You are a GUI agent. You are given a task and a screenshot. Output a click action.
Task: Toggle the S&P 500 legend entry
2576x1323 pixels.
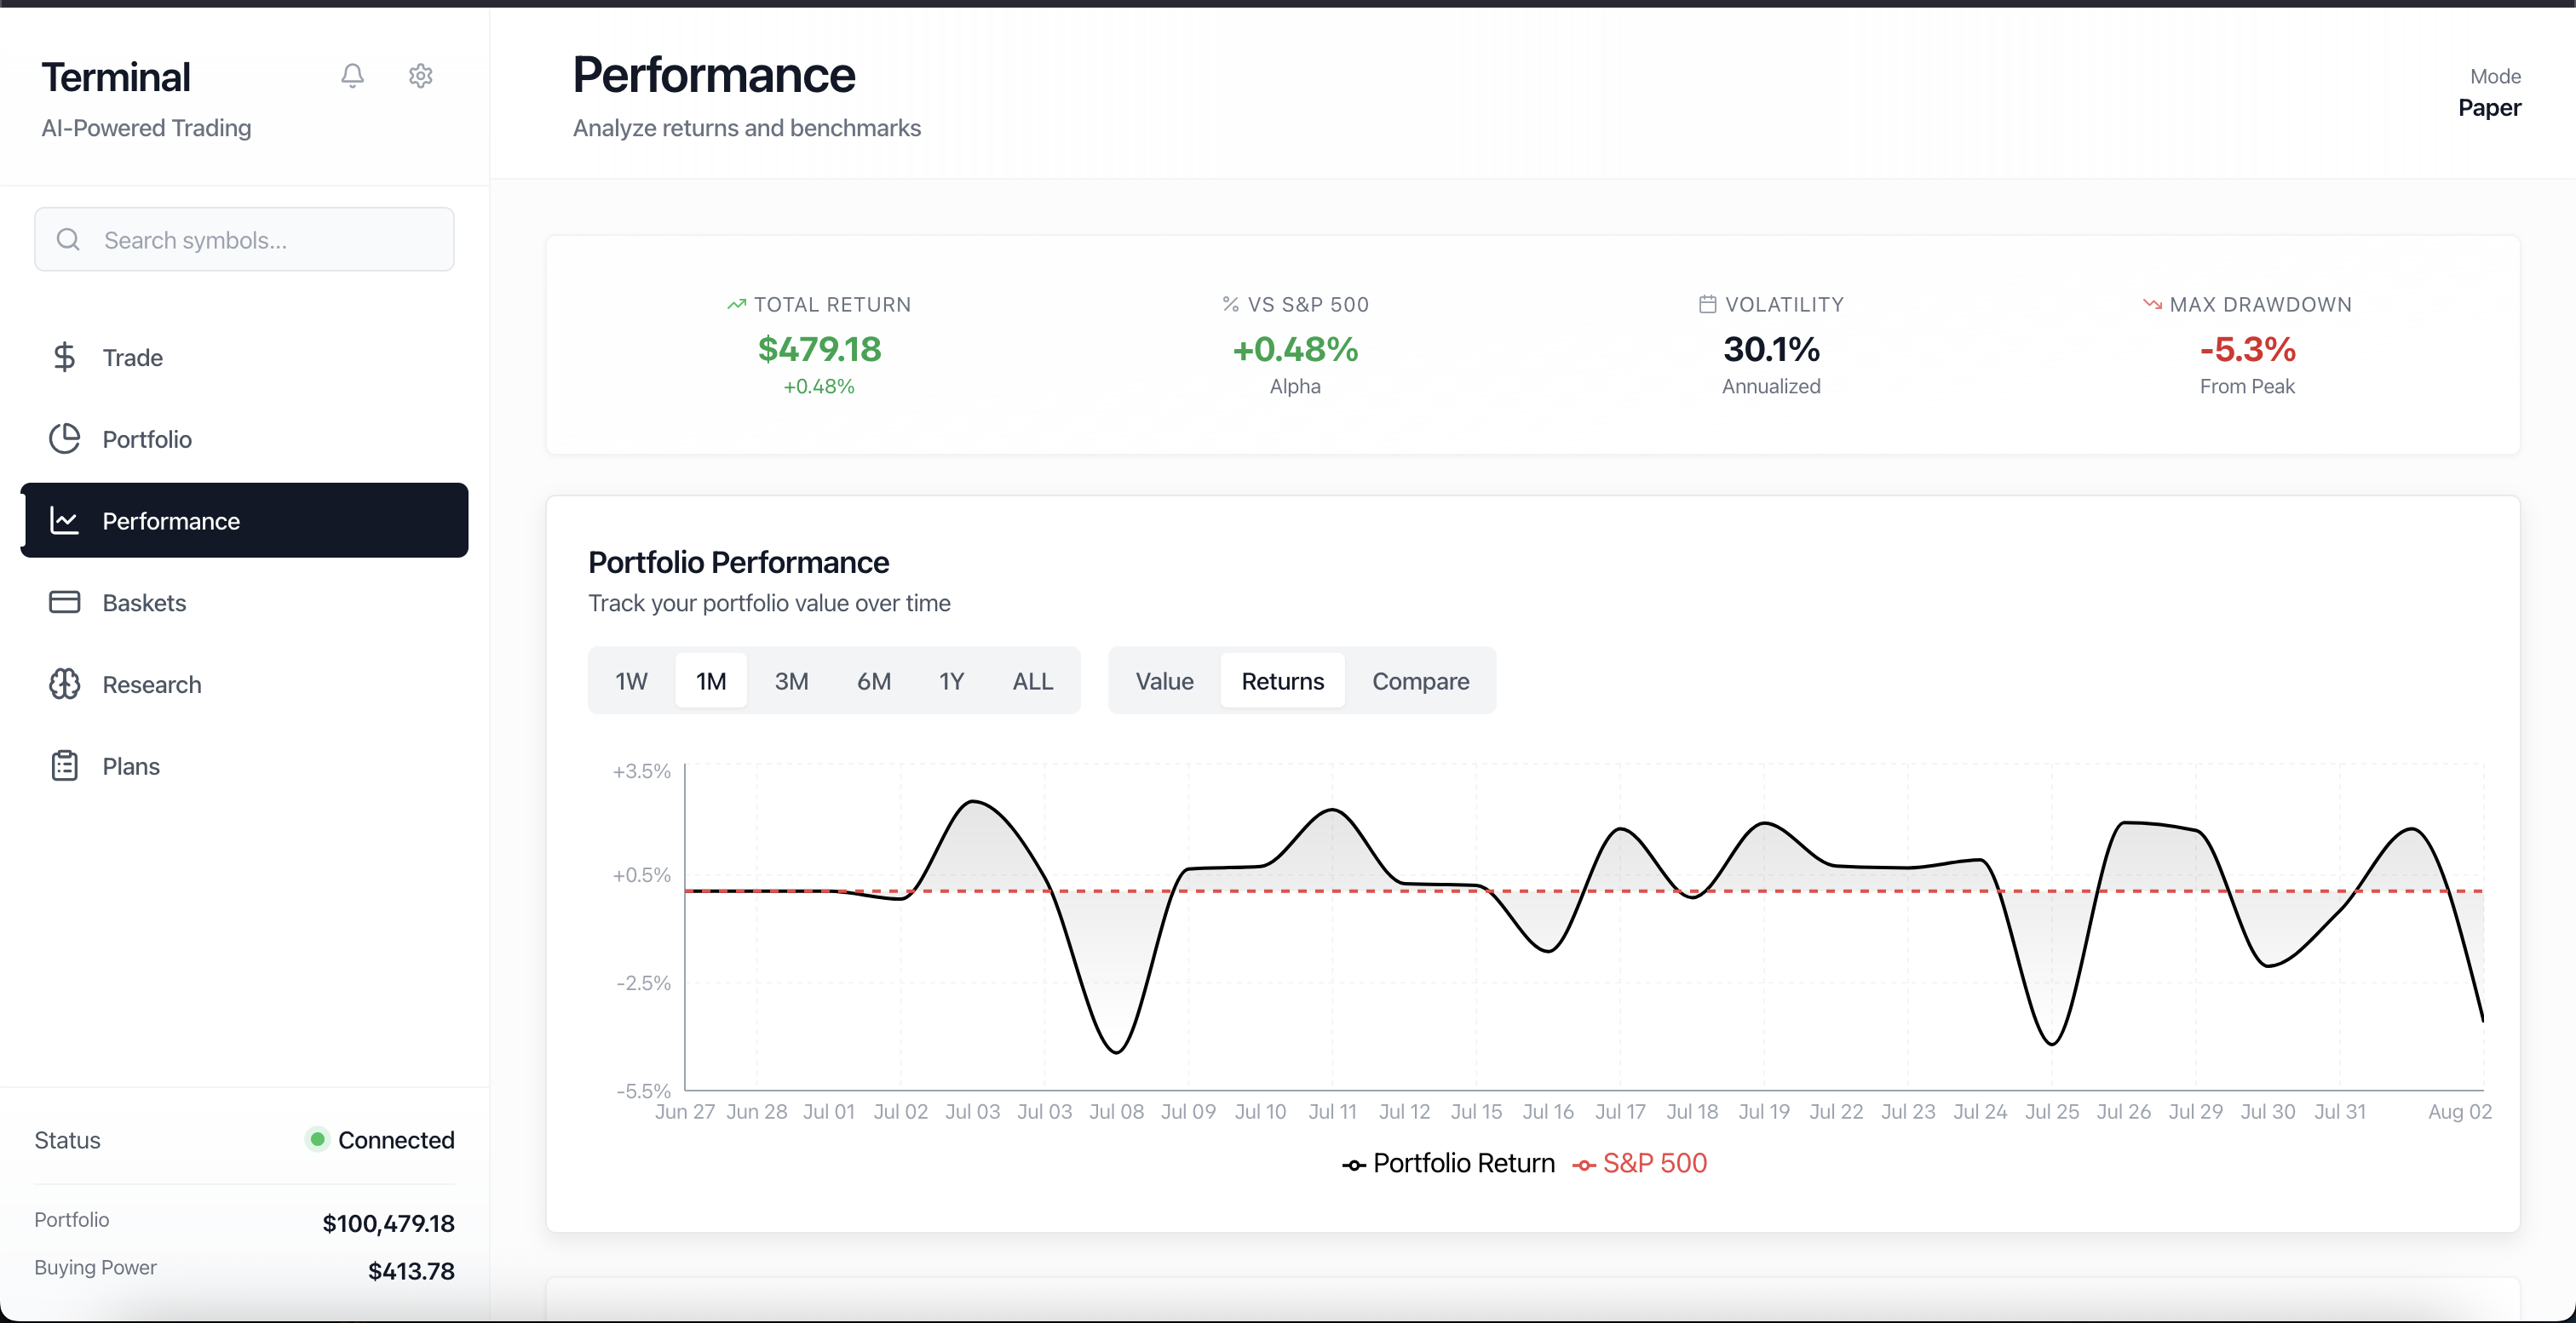coord(1640,1163)
